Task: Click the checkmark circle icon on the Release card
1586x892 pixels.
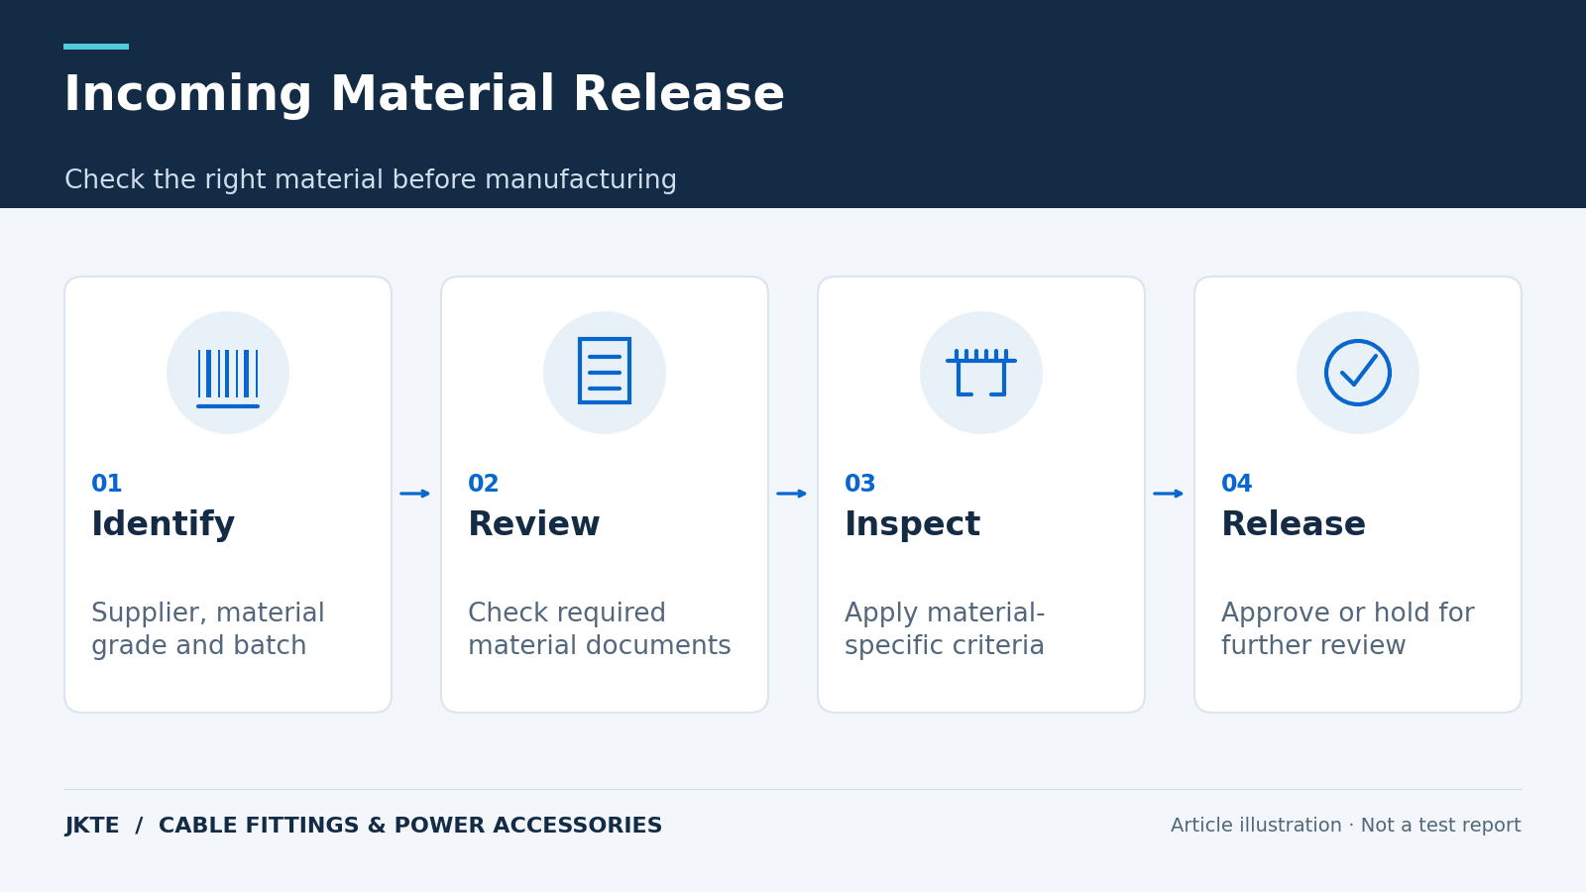Action: [1358, 373]
